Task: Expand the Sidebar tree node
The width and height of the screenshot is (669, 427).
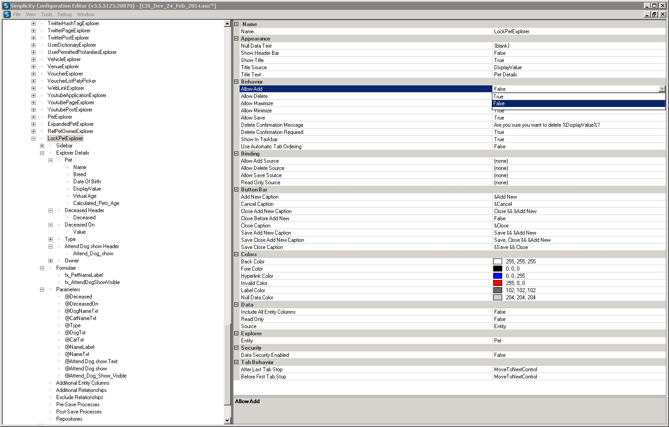Action: 42,146
